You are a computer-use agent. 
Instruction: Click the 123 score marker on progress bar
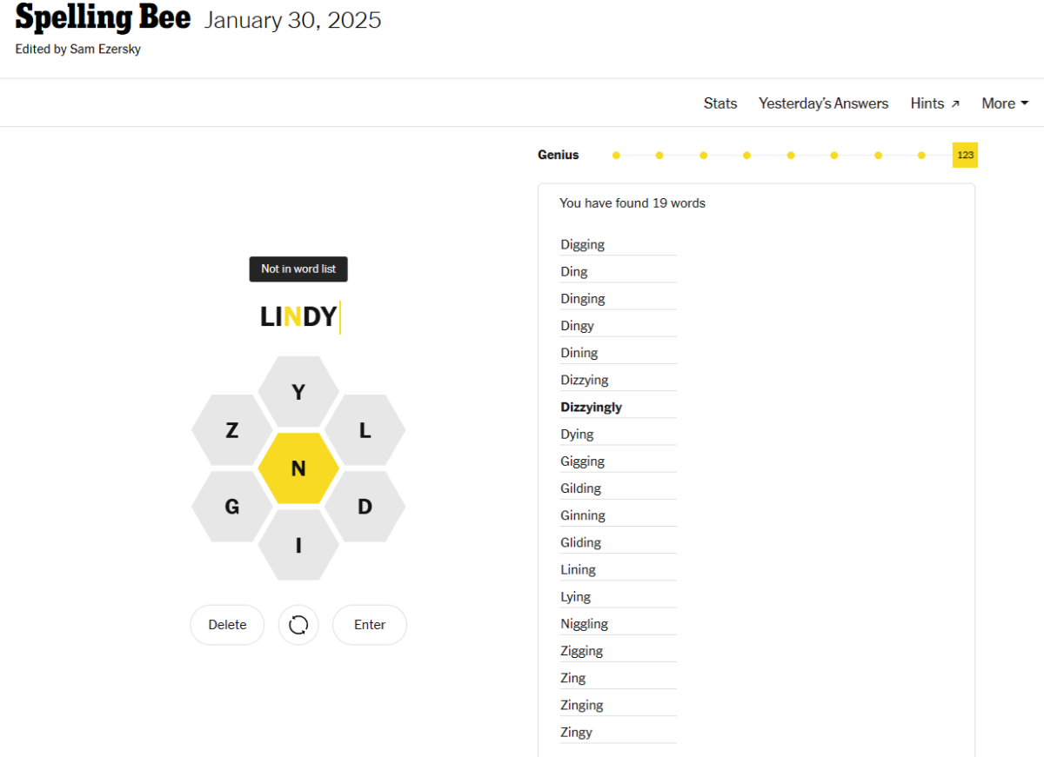tap(965, 155)
